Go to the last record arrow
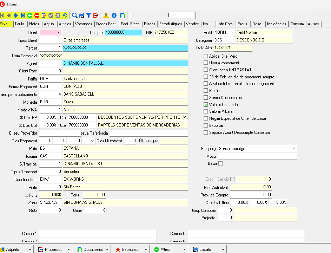Screen dimensions: 331x253 [x=23, y=15]
